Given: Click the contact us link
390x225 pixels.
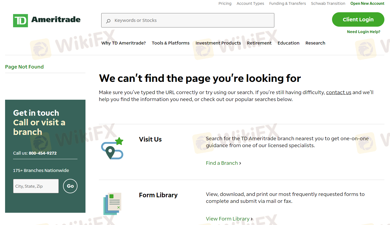Looking at the screenshot, I should (338, 92).
